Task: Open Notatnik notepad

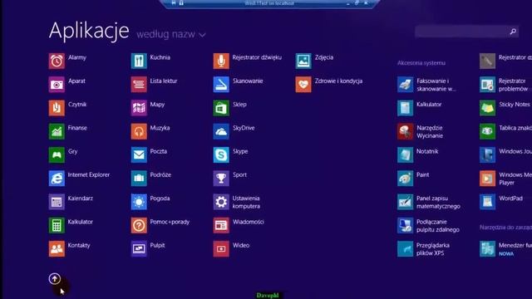Action: point(405,154)
